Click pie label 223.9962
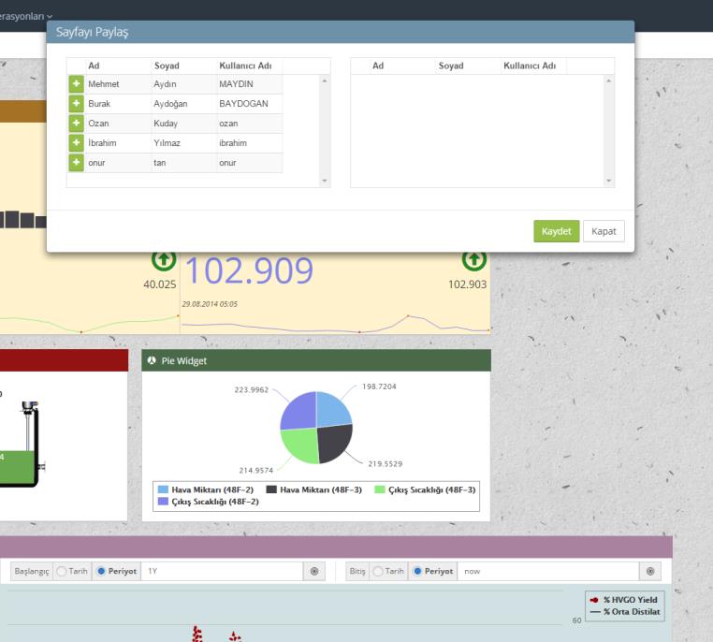 click(252, 389)
